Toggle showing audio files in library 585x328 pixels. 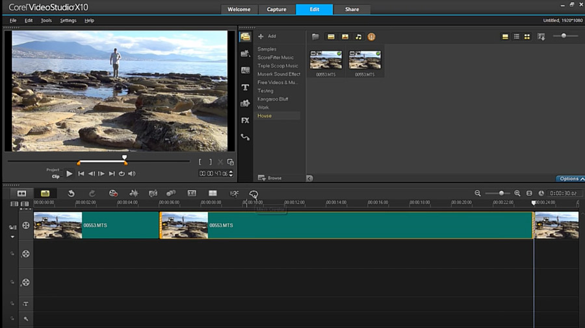(358, 37)
